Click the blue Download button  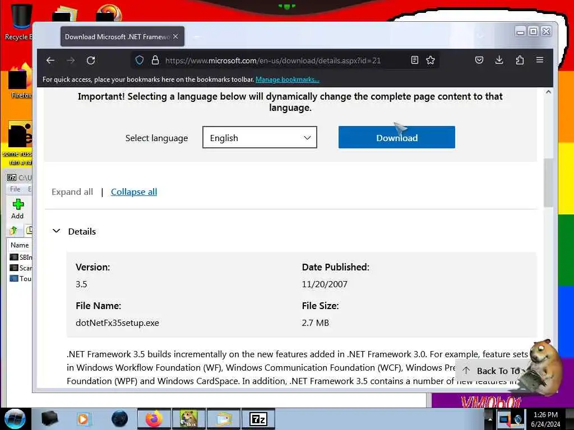coord(397,137)
